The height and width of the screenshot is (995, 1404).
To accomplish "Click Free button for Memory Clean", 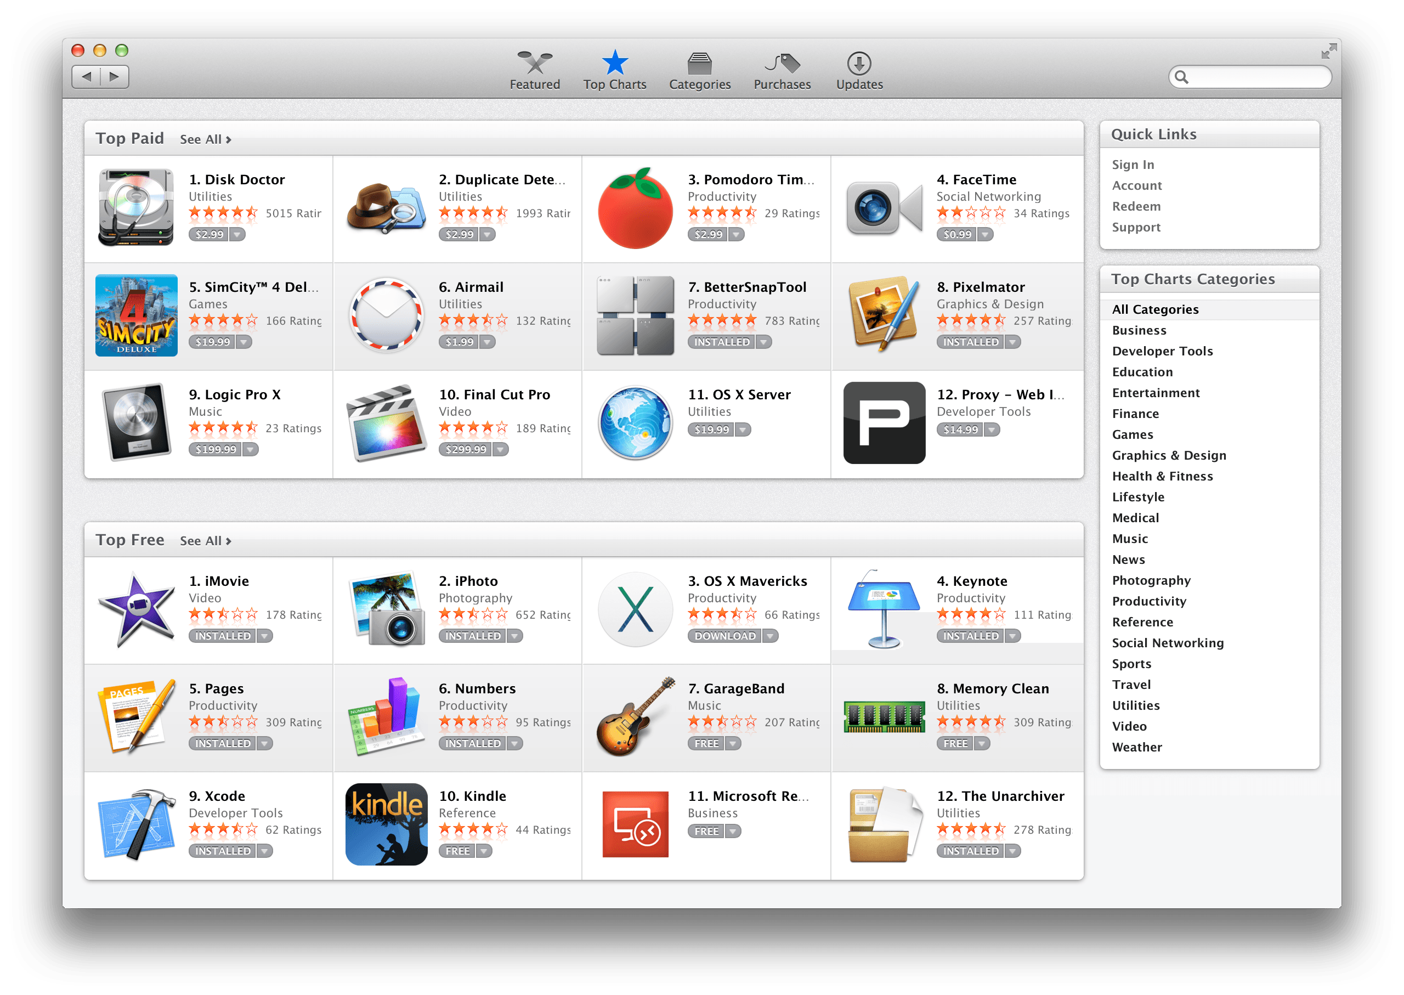I will 955,744.
